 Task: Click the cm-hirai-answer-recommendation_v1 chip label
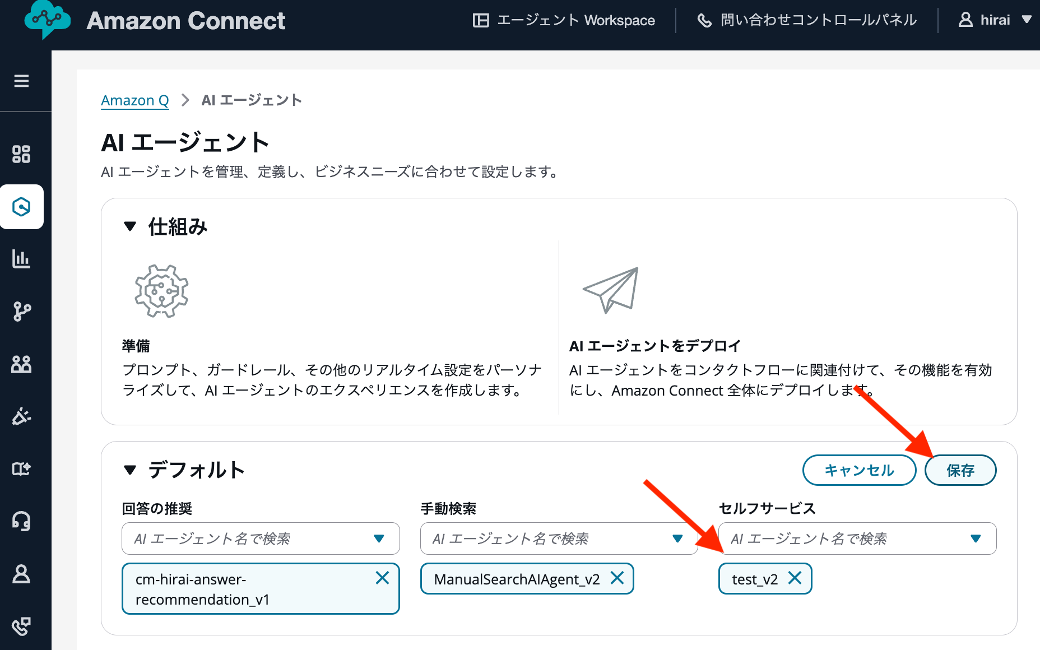[202, 589]
